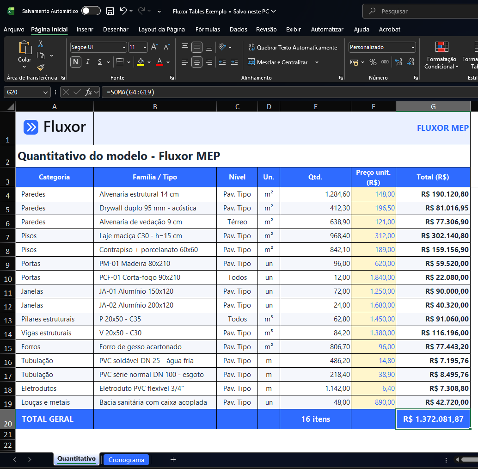Open the Undo history dropdown arrow

pyautogui.click(x=131, y=11)
